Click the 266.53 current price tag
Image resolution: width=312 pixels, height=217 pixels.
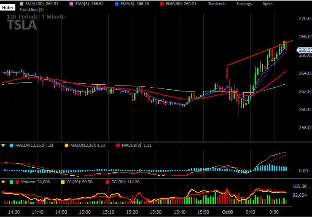(304, 50)
